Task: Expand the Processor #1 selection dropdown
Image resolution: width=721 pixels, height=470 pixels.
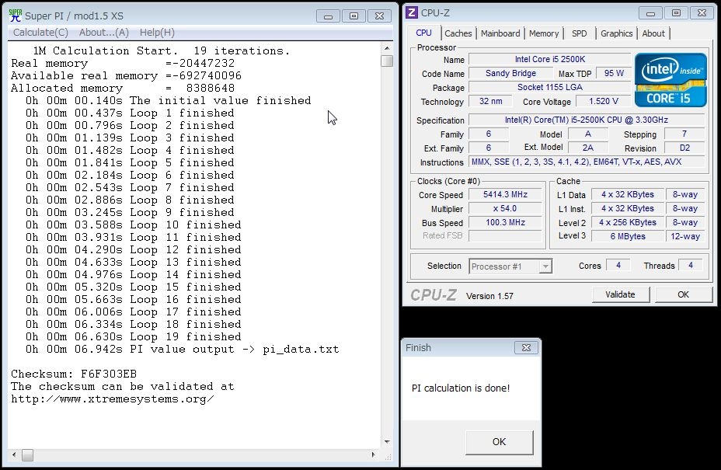Action: pos(545,266)
